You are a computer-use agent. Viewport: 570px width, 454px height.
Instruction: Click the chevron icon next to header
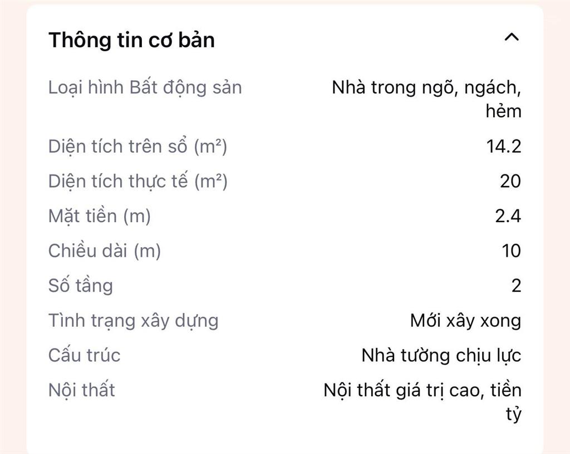(x=512, y=38)
